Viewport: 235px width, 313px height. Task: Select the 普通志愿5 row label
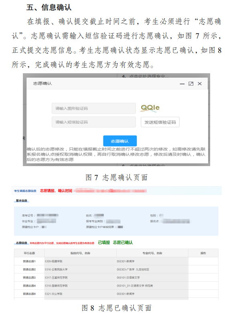point(29,294)
